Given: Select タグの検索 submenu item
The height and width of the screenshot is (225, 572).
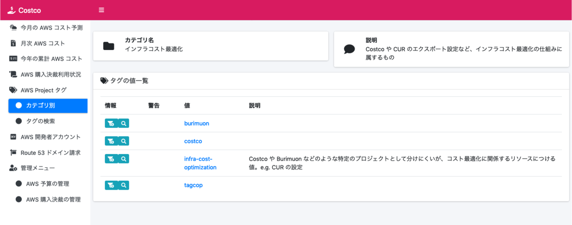Looking at the screenshot, I should pos(48,121).
